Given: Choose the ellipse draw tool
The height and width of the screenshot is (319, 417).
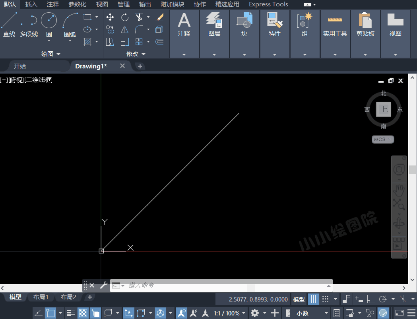Looking at the screenshot, I should click(x=87, y=29).
